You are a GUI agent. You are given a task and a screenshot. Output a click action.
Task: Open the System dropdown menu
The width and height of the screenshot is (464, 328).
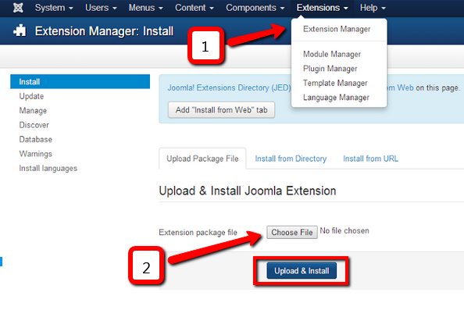(54, 8)
